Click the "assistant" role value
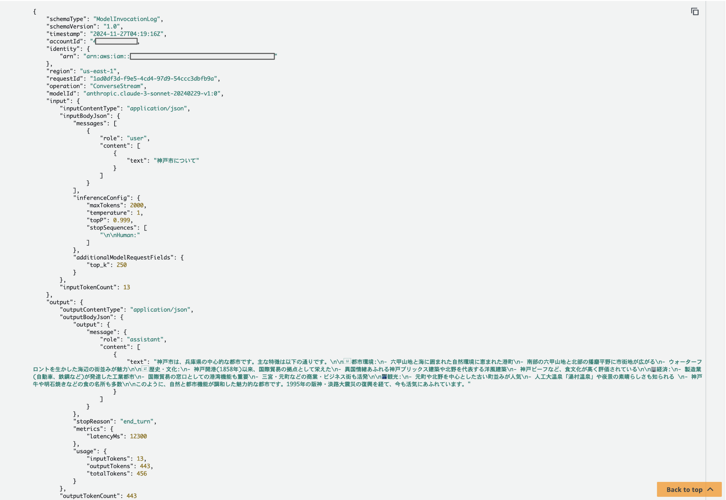 [x=145, y=339]
